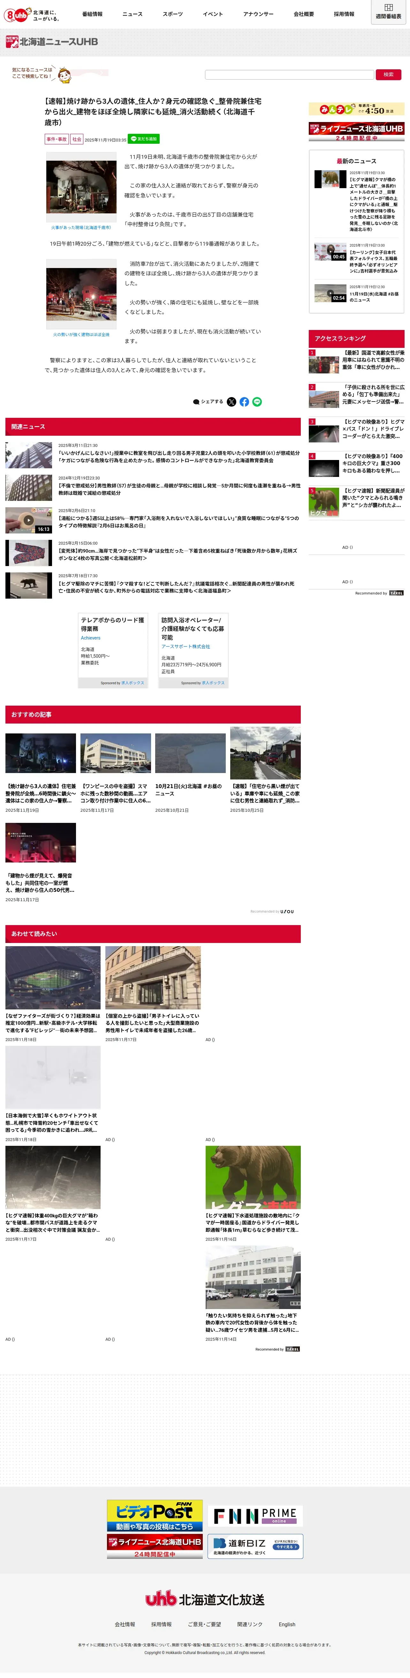
Task: Open the 個室の上から盗撮 article card
Action: [153, 994]
